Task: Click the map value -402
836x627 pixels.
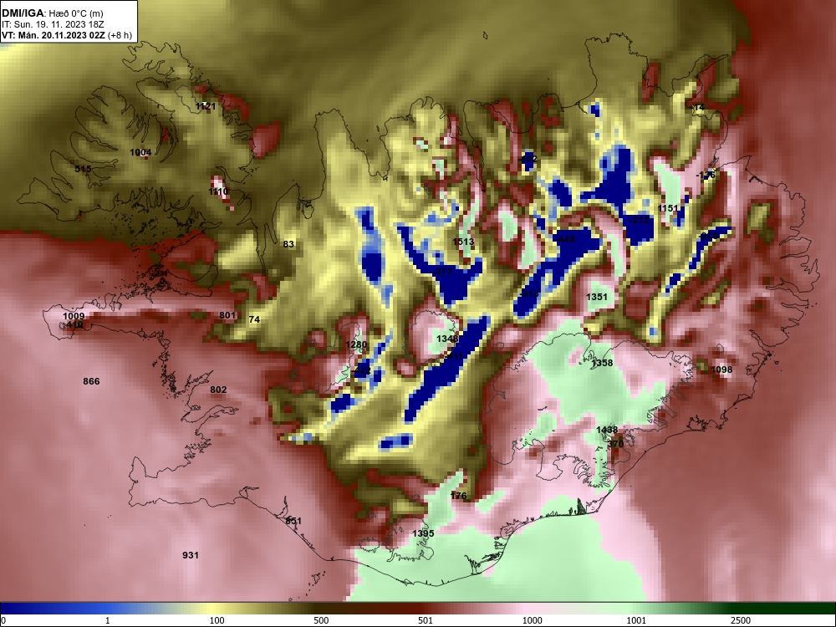Action: point(528,160)
